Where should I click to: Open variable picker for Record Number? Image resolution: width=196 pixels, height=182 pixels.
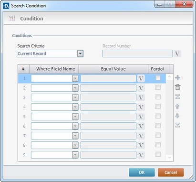coord(177,54)
